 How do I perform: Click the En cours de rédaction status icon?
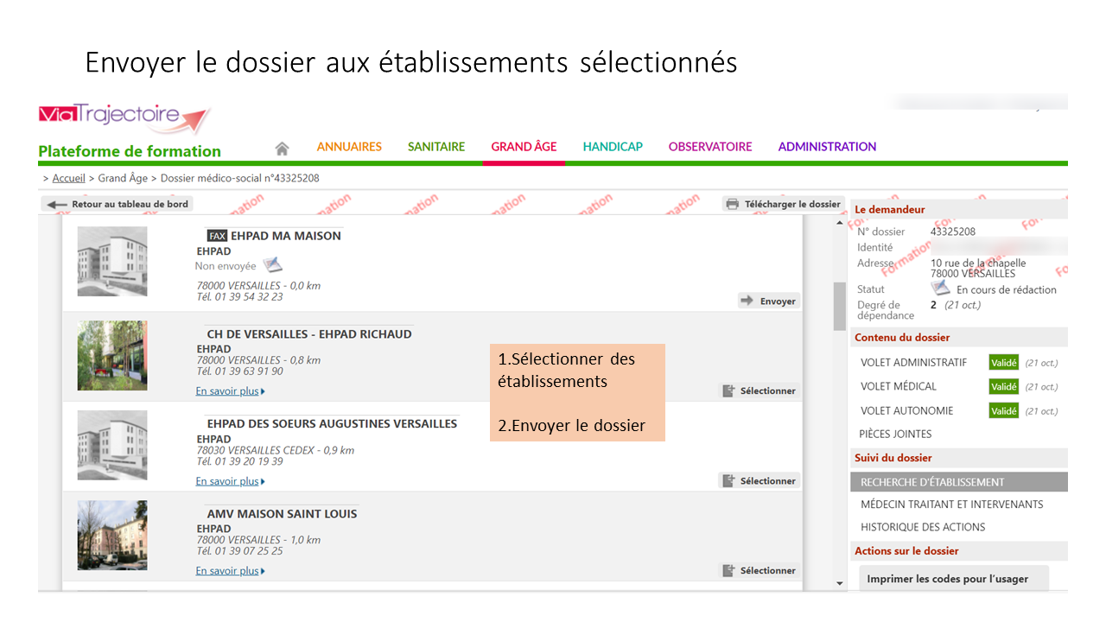940,289
